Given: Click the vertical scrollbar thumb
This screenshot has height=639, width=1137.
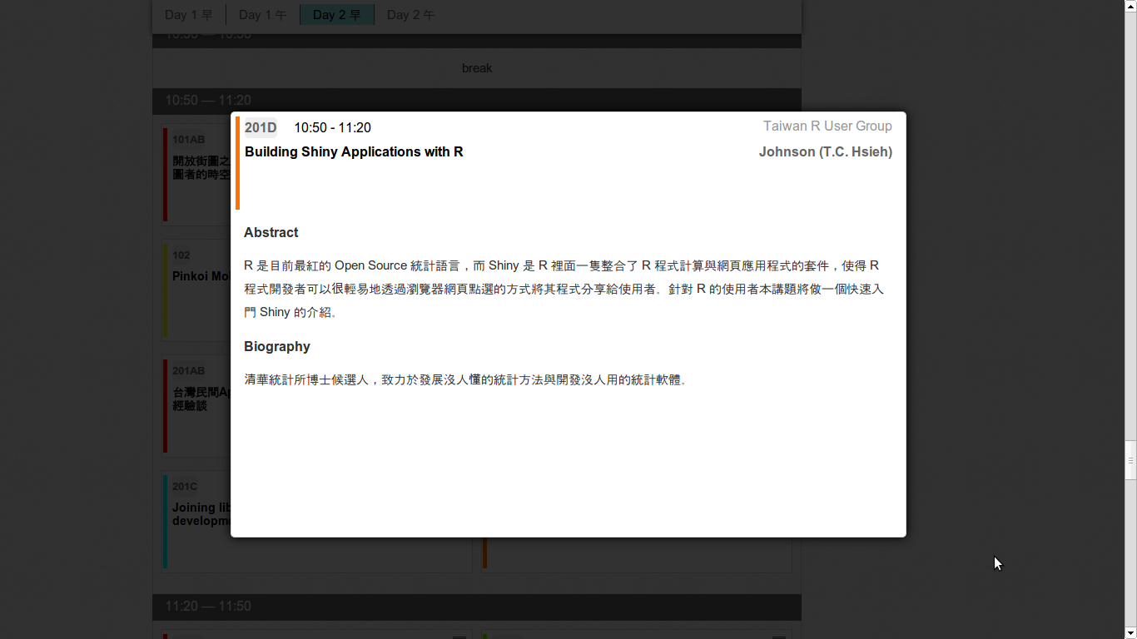Looking at the screenshot, I should pyautogui.click(x=1130, y=460).
